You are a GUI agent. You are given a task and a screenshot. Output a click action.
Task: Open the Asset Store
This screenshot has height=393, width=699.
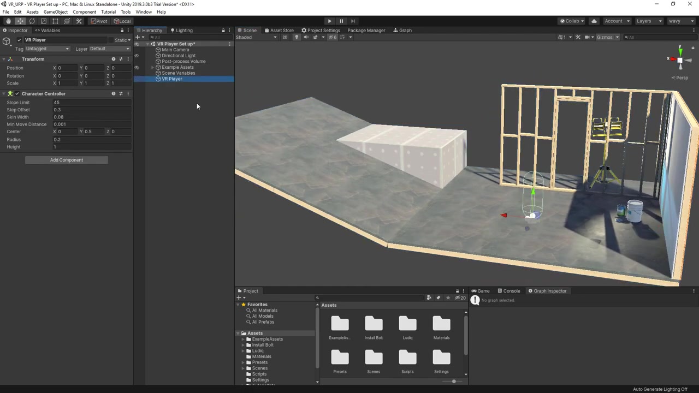281,30
